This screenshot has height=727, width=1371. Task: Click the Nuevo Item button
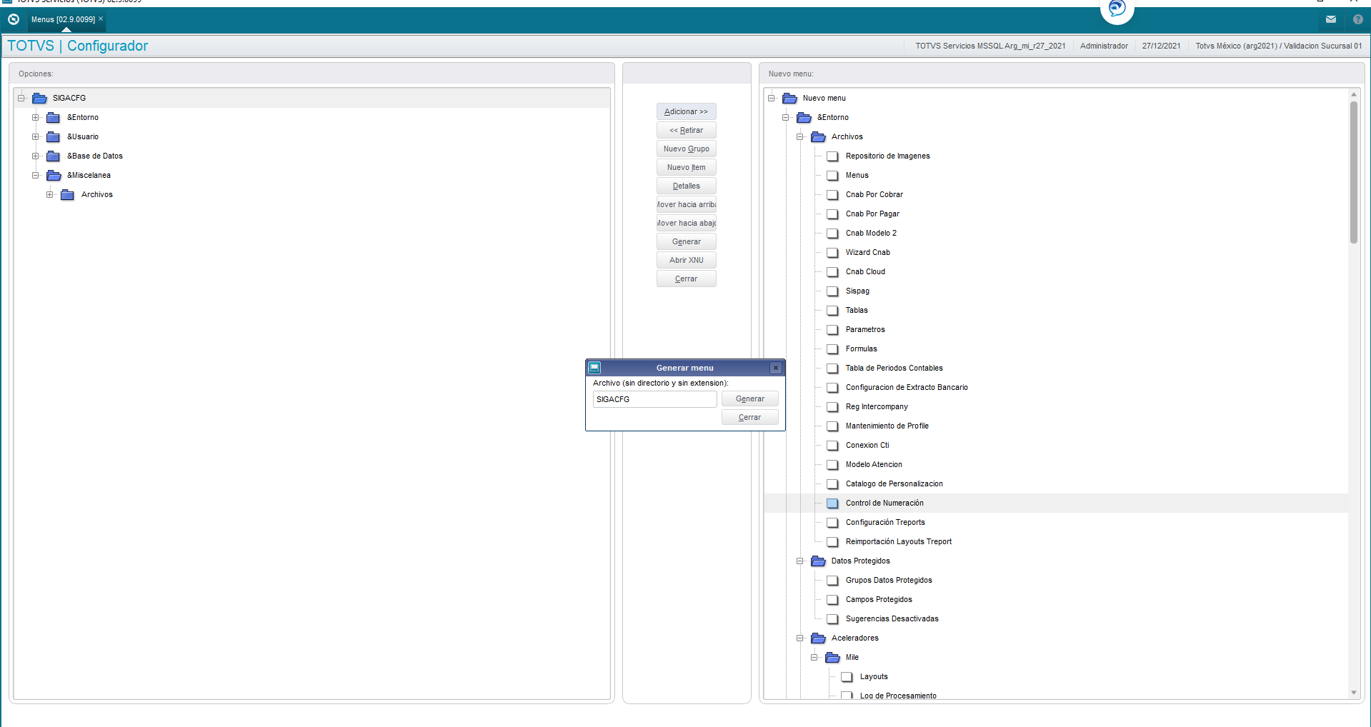click(686, 167)
